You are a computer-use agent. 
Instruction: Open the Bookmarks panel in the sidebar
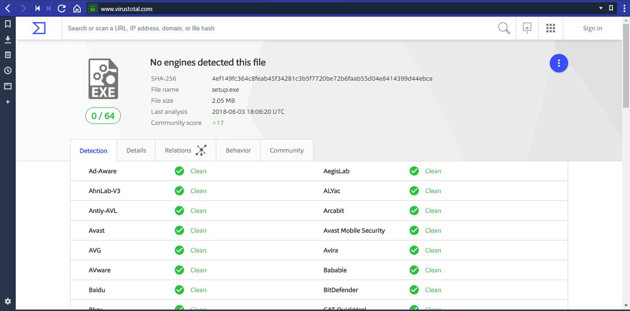(8, 24)
